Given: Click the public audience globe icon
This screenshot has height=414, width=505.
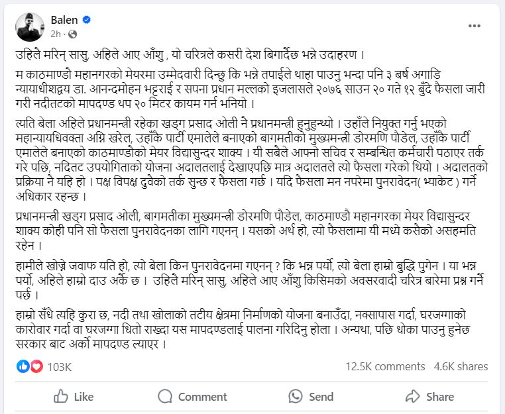Looking at the screenshot, I should (x=72, y=33).
